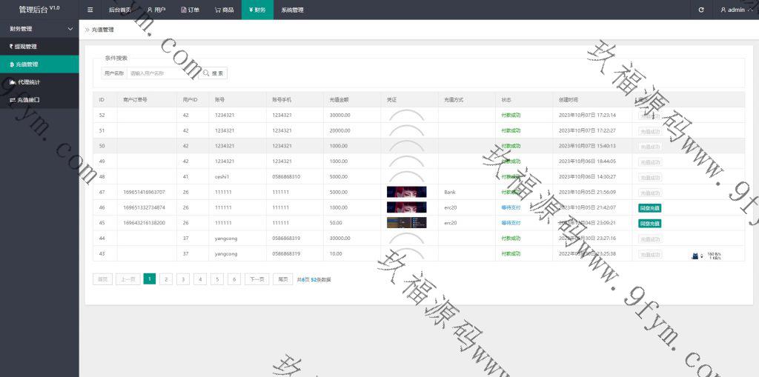
Task: Click 同意充值 for order ID 45
Action: (x=649, y=223)
